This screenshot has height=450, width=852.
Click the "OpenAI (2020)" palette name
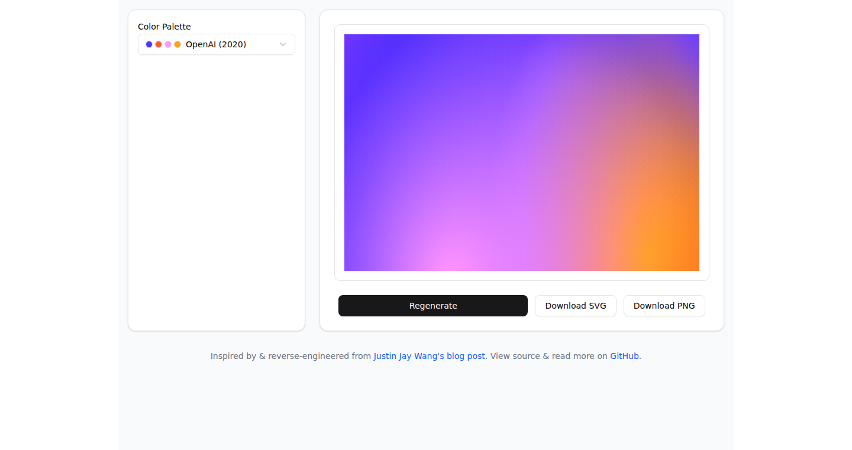(216, 44)
